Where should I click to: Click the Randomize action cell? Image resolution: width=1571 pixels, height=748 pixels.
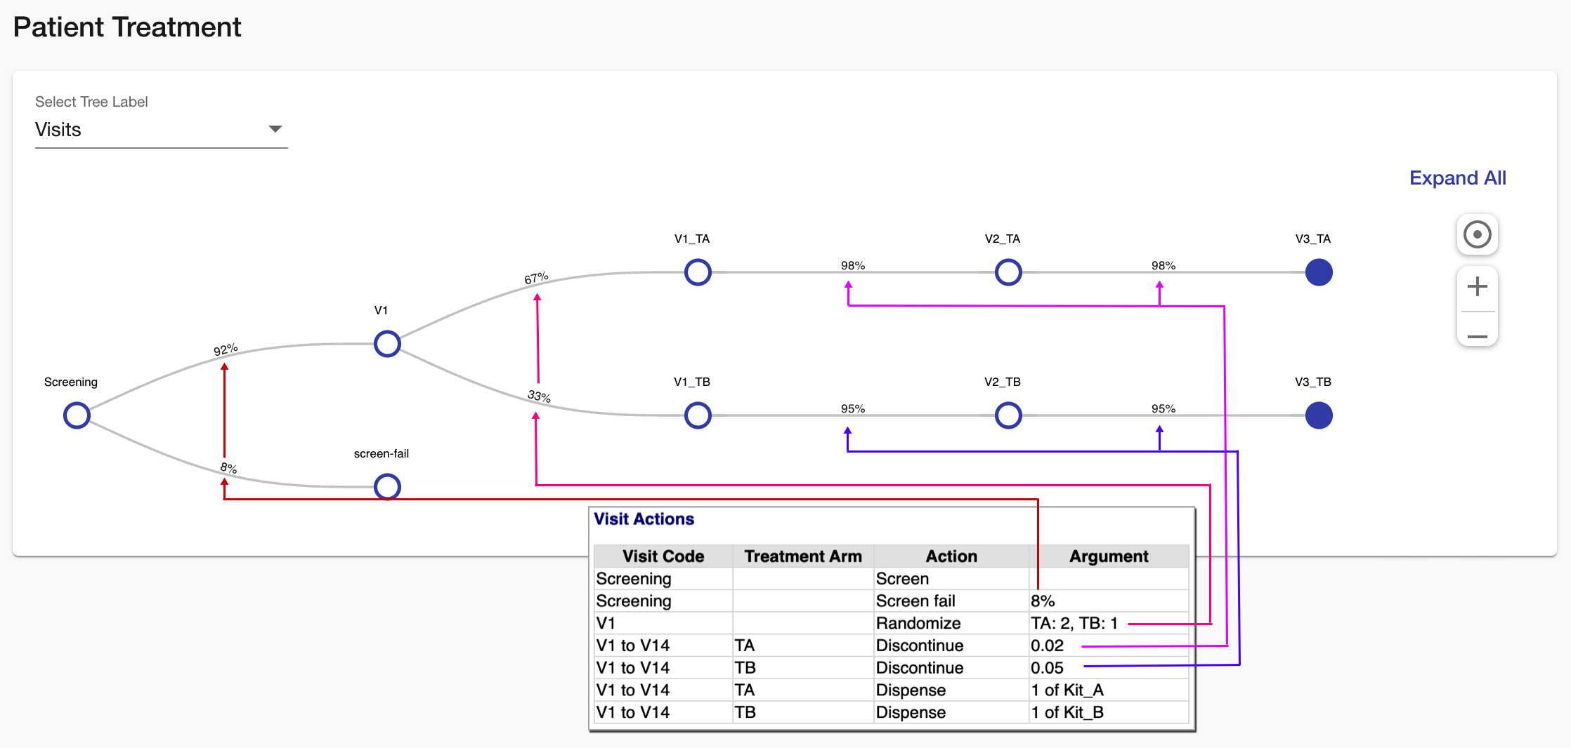click(x=951, y=623)
